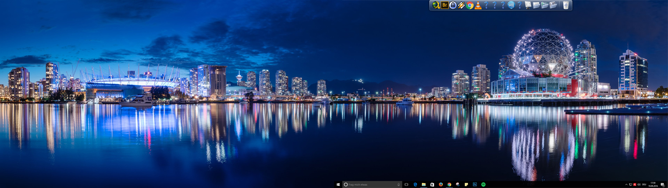The width and height of the screenshot is (668, 188).
Task: Open the Windows Store taskbar icon
Action: pos(432,184)
